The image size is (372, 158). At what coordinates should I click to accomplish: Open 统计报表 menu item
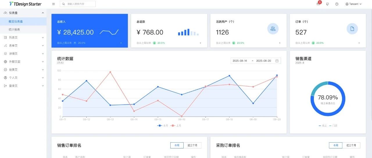pyautogui.click(x=23, y=30)
